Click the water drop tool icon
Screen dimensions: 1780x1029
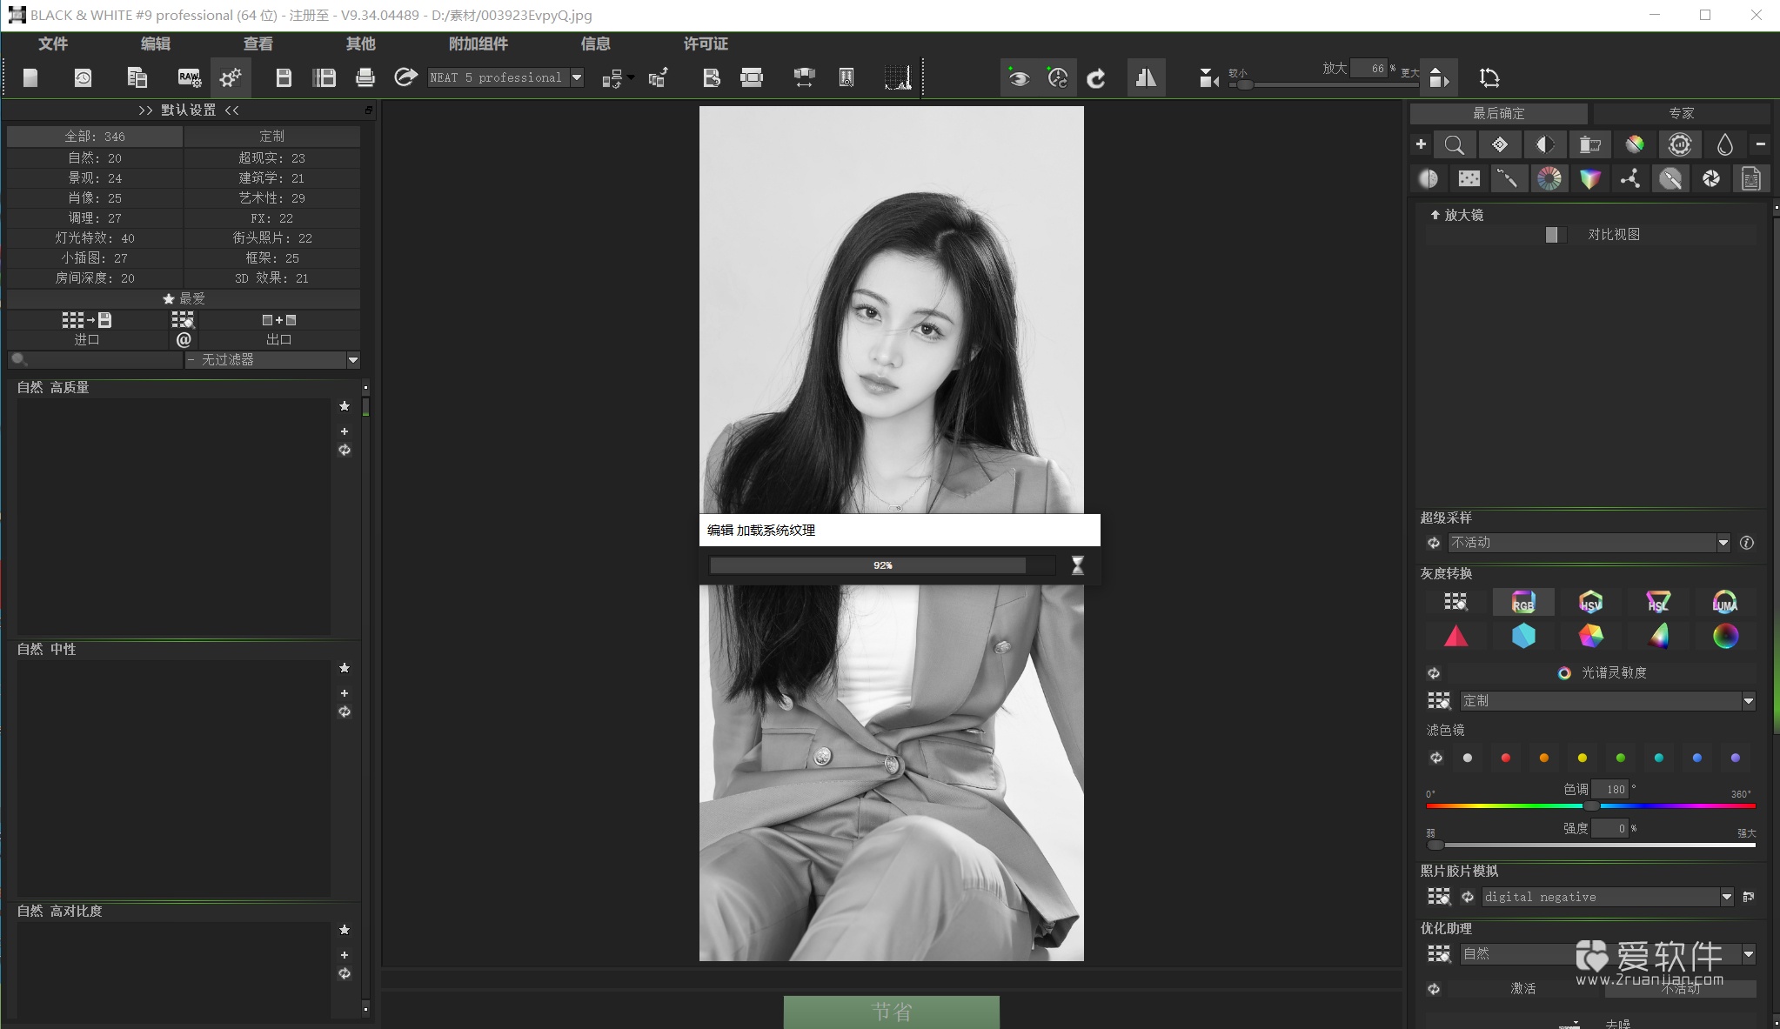[x=1724, y=144]
